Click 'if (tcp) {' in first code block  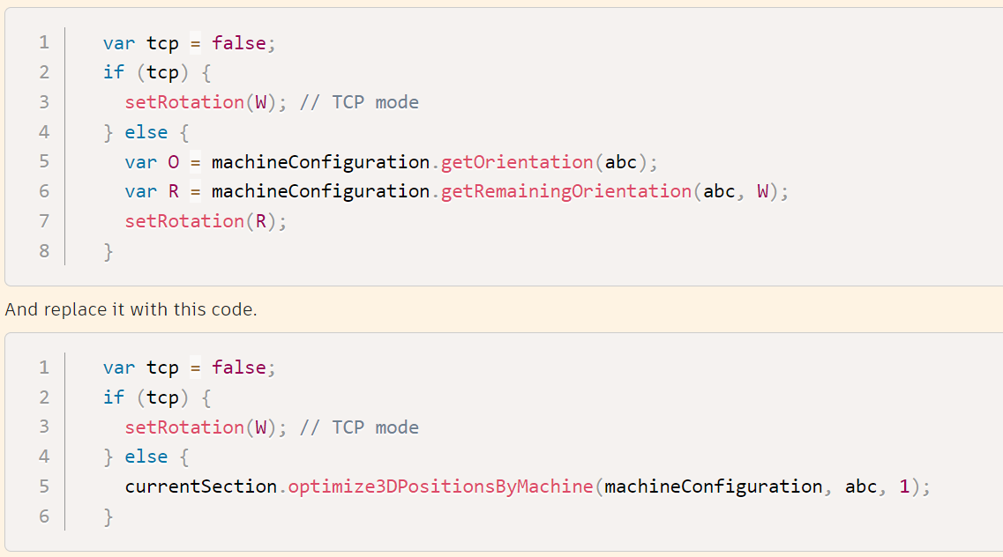(157, 72)
